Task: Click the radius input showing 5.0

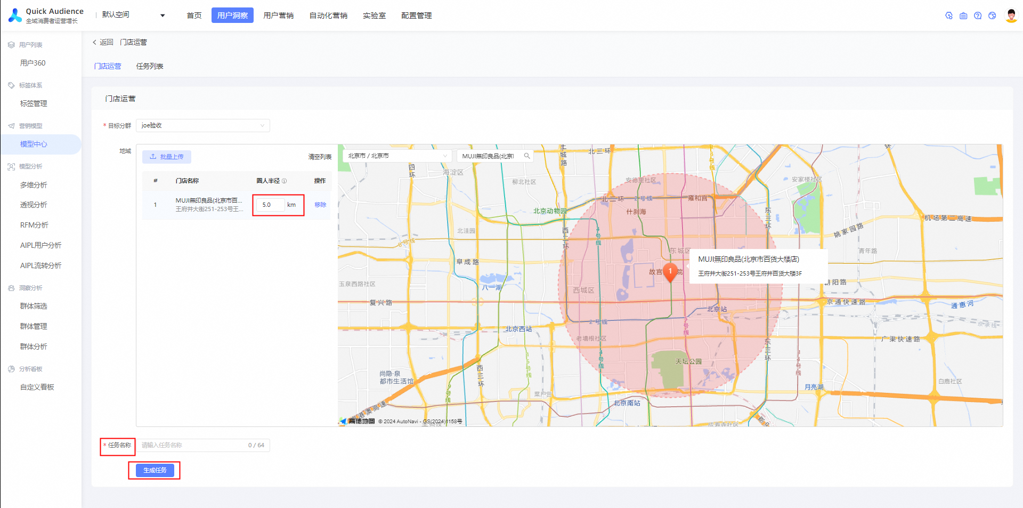Action: pyautogui.click(x=270, y=205)
